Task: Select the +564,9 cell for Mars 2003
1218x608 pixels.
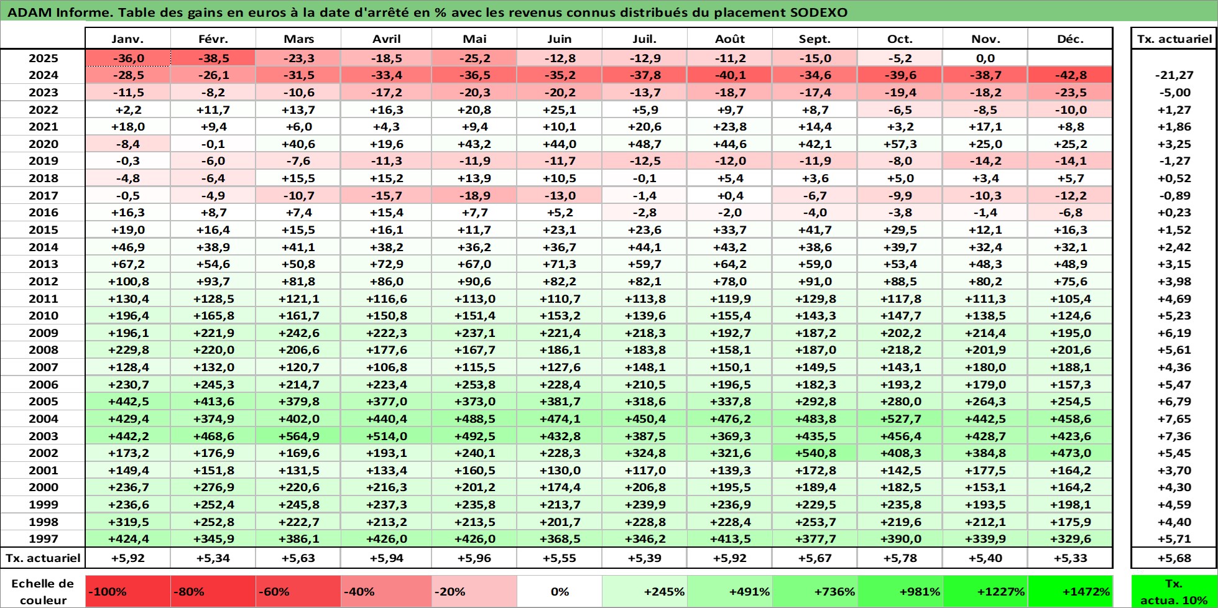Action: click(x=298, y=436)
